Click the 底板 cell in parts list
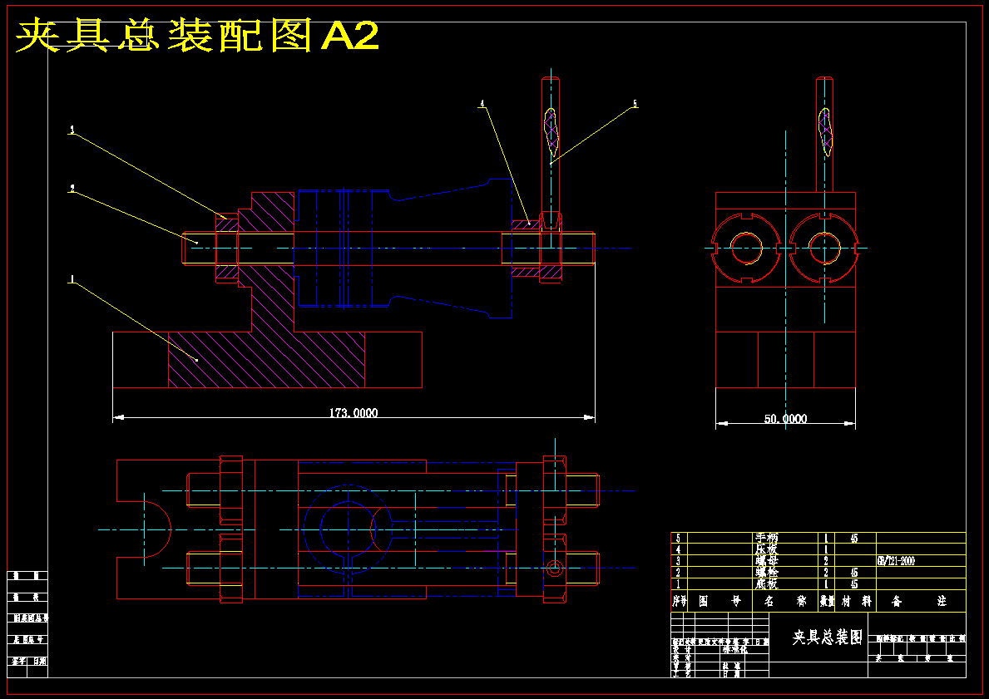989x699 pixels. tap(766, 584)
